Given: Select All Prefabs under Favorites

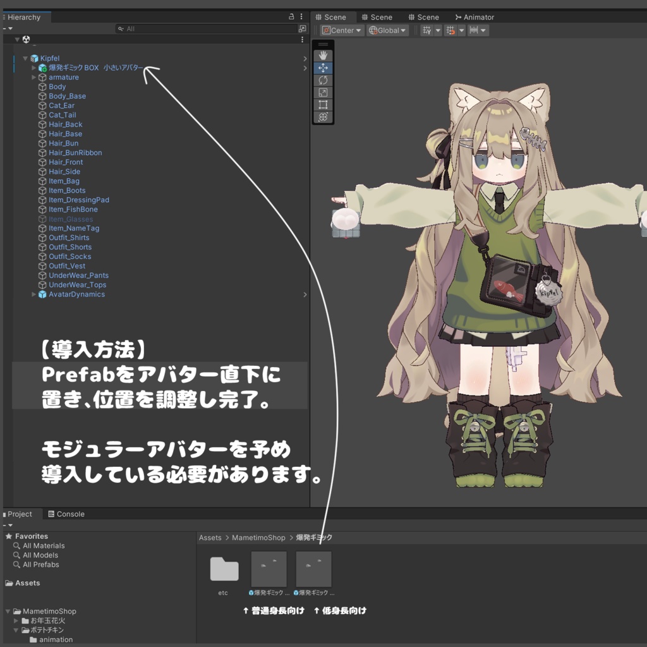Looking at the screenshot, I should pos(41,564).
